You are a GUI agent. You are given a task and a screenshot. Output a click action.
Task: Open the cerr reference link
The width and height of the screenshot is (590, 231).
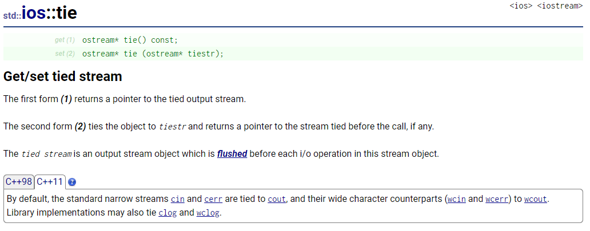214,200
